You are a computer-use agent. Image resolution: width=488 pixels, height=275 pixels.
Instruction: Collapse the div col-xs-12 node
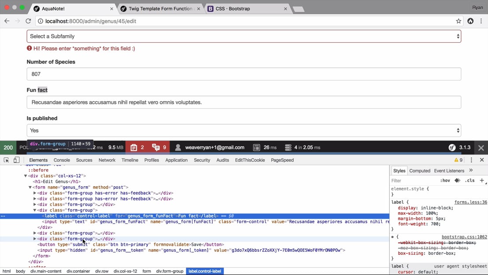point(26,176)
